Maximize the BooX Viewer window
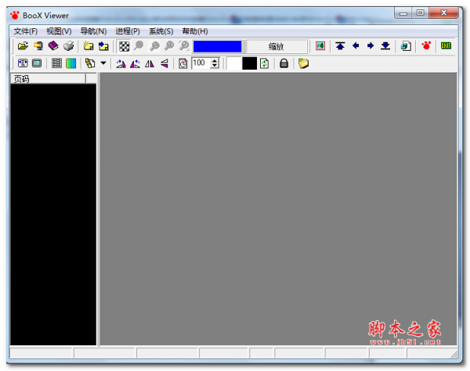Image resolution: width=470 pixels, height=371 pixels. tap(420, 13)
